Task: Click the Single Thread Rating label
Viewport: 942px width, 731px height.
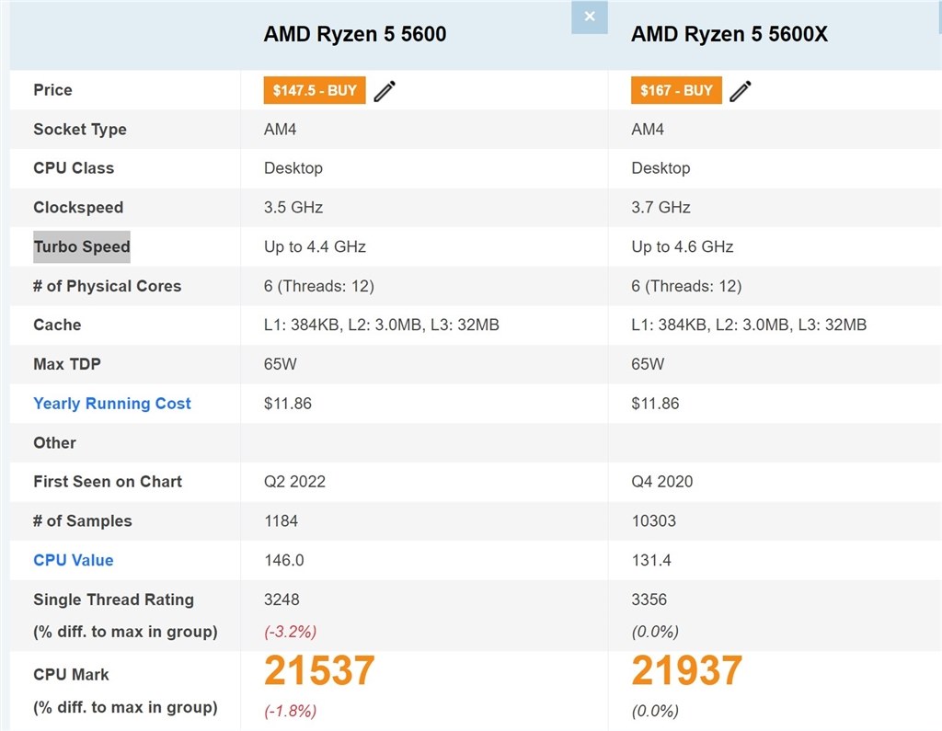Action: (113, 600)
